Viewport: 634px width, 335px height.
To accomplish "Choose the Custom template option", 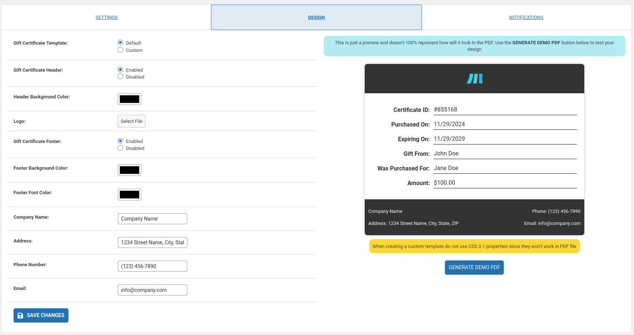I will point(120,50).
